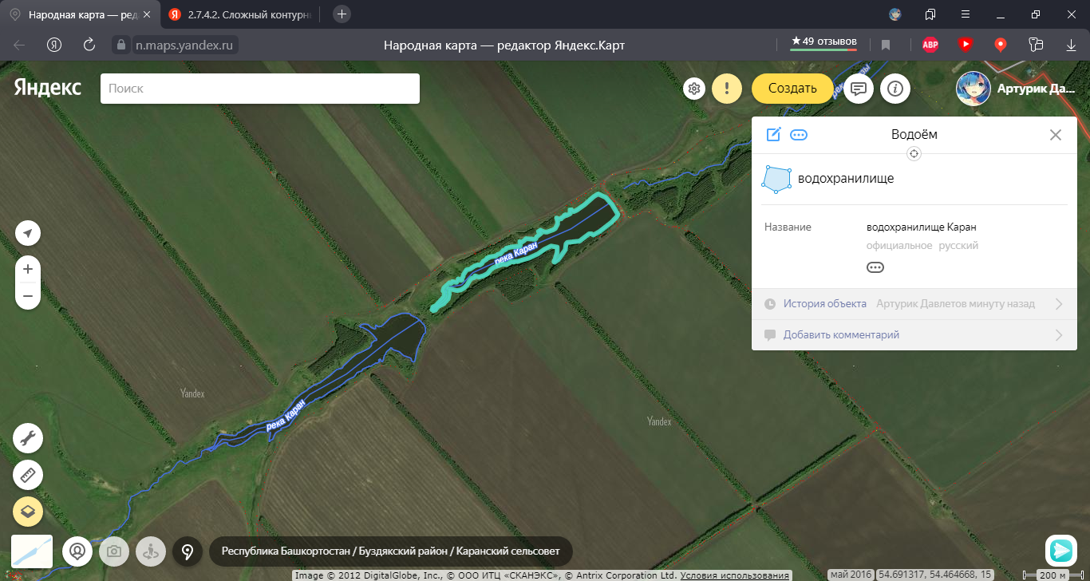Expand additional name details ellipsis button
The image size is (1090, 581).
coord(875,267)
